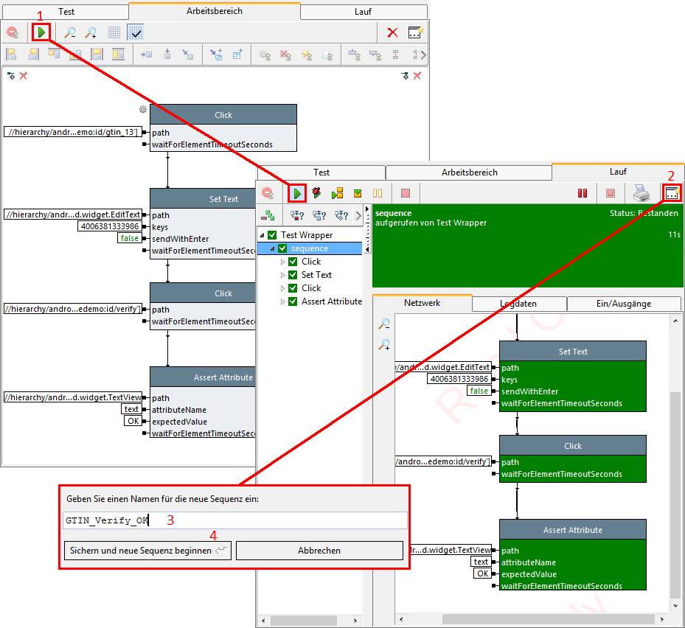This screenshot has height=628, width=685.
Task: Click "Sichern und neue Sequenz beginnen" button
Action: pyautogui.click(x=147, y=551)
